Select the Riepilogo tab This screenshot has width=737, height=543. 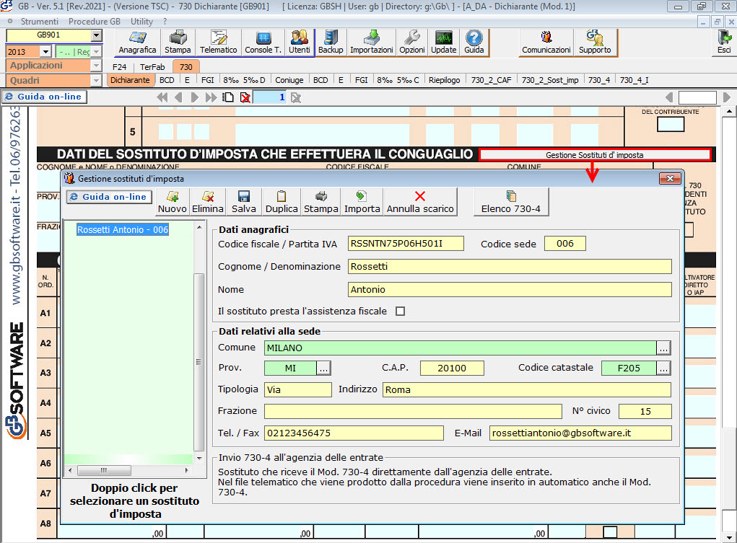pos(444,80)
